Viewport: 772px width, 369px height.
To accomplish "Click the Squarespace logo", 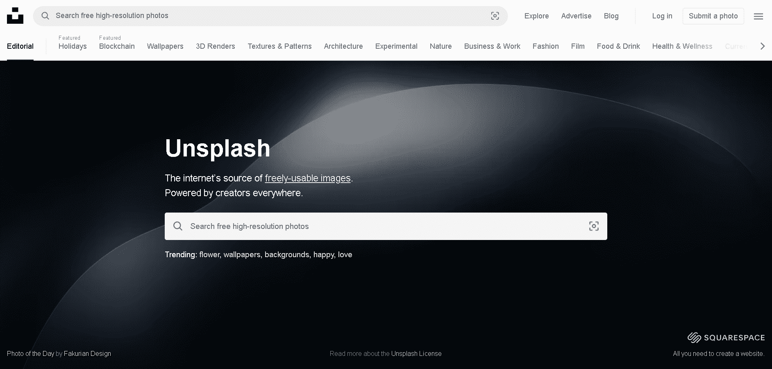I will 726,337.
